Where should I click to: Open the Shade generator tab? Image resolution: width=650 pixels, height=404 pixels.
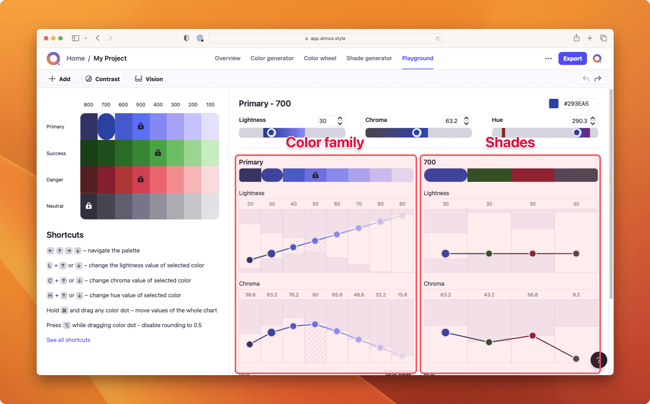pyautogui.click(x=369, y=58)
